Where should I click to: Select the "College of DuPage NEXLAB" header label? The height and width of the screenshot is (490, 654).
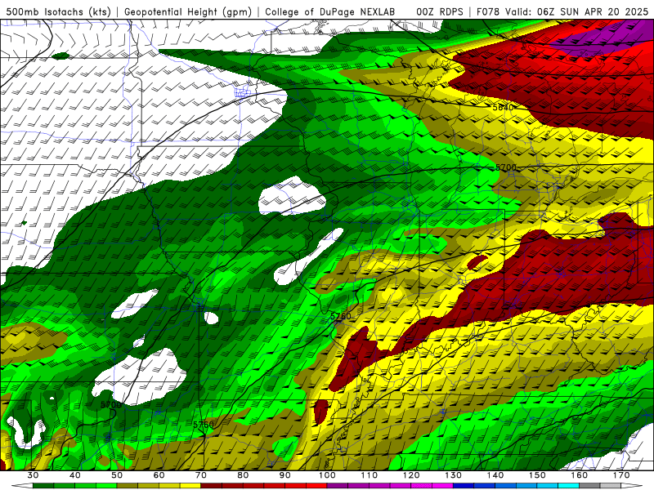click(x=330, y=11)
